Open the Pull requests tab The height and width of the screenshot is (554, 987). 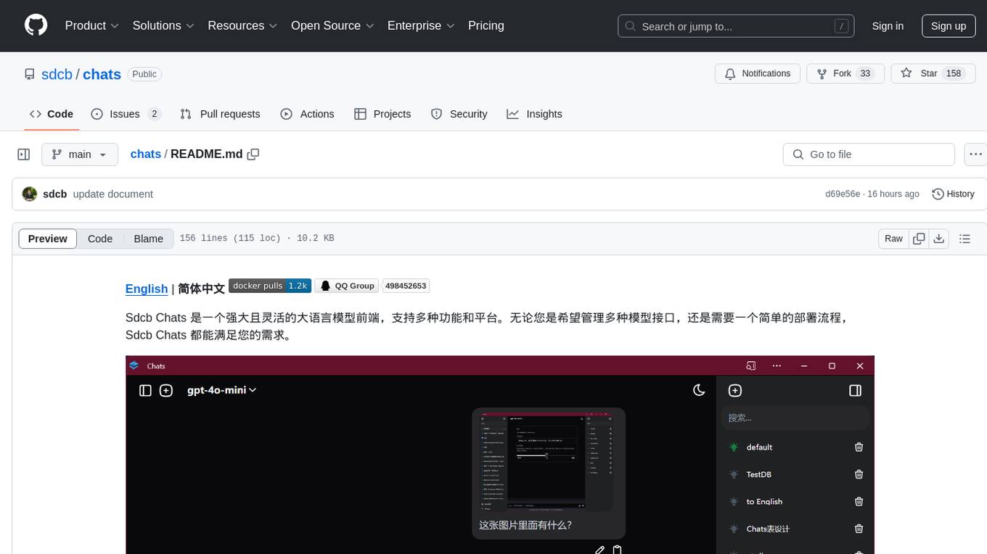click(220, 114)
